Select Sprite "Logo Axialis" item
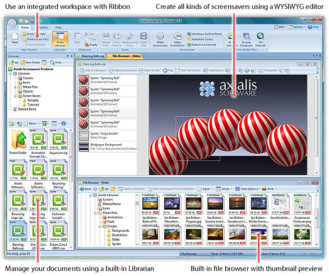 (108, 136)
